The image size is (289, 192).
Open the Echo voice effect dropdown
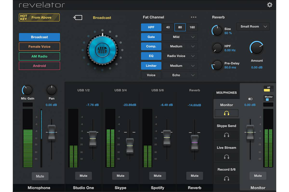tap(180, 75)
